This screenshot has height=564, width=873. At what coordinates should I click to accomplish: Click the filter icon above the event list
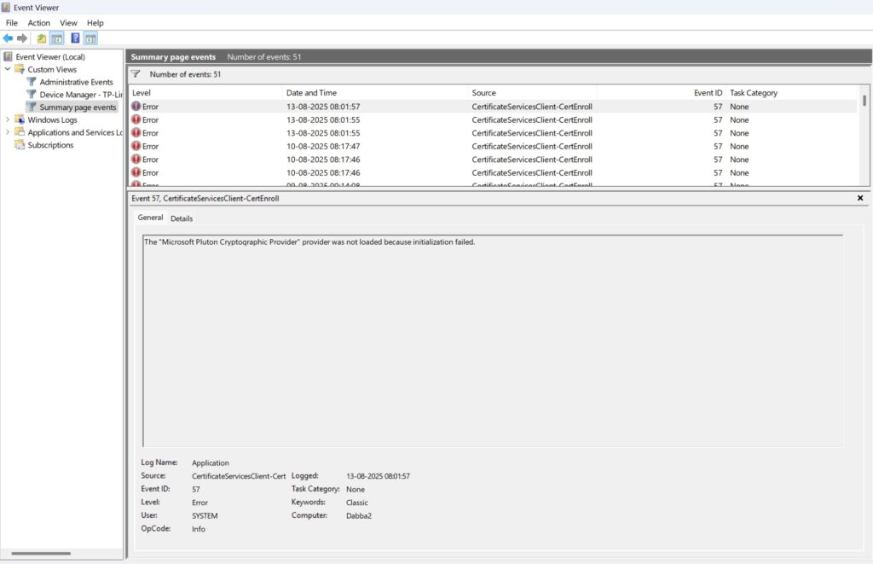pyautogui.click(x=136, y=74)
